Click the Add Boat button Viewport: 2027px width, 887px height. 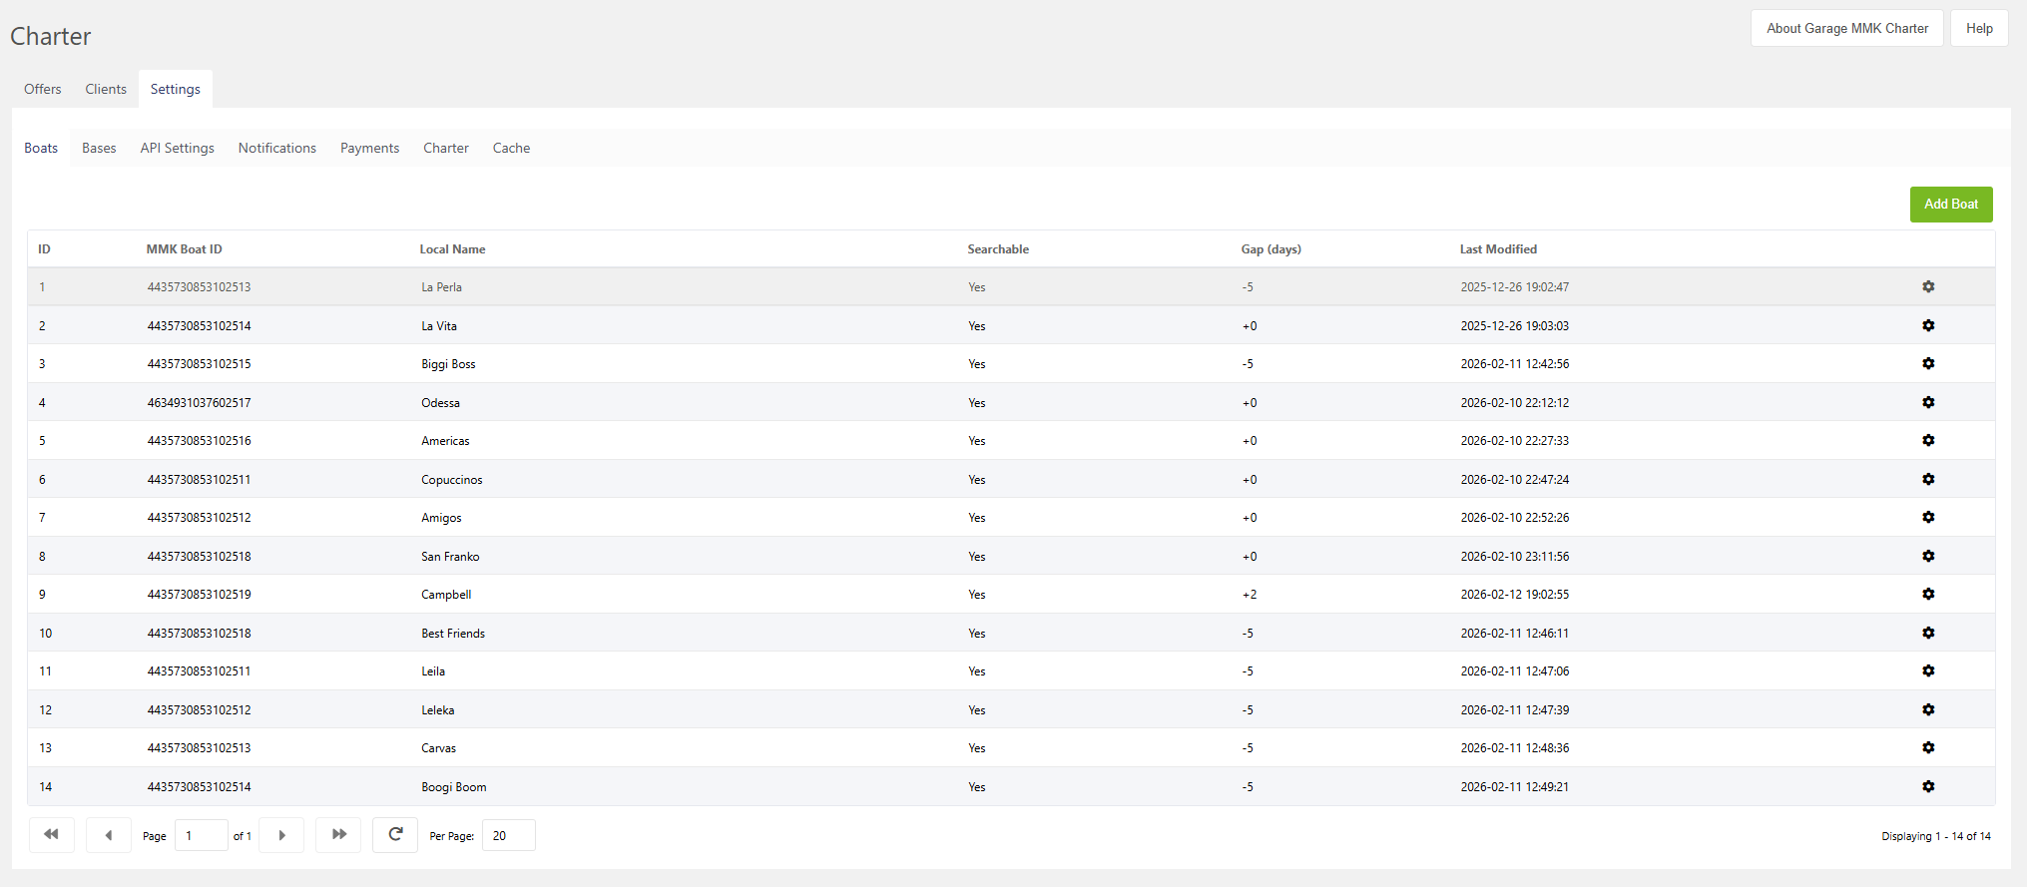(1951, 205)
